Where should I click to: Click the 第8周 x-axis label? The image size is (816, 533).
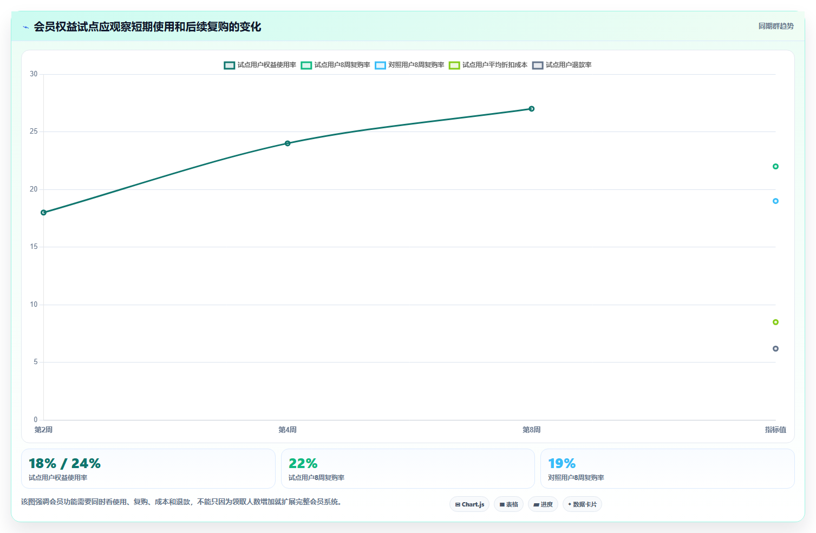[x=532, y=430]
